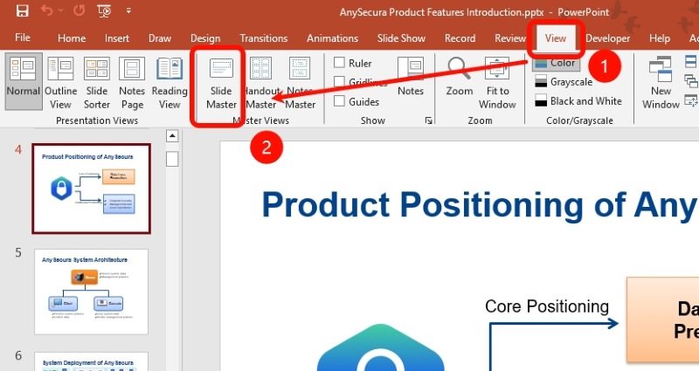699x371 pixels.
Task: Select Normal view
Action: 24,81
